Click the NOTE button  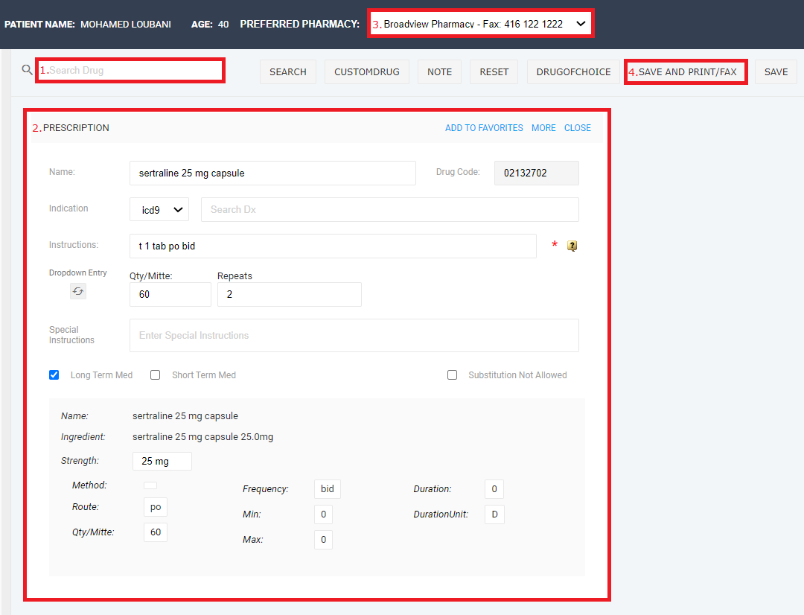(439, 72)
